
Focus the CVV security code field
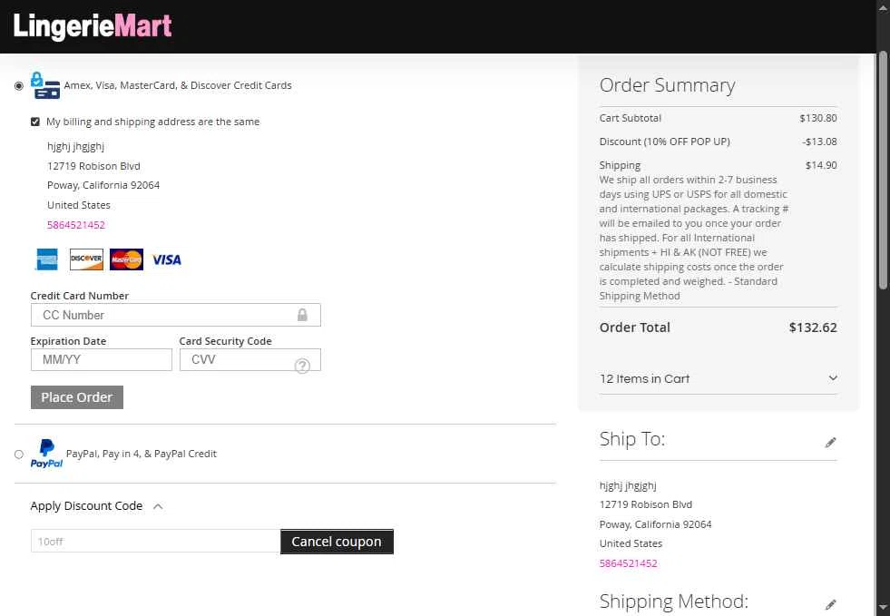249,360
